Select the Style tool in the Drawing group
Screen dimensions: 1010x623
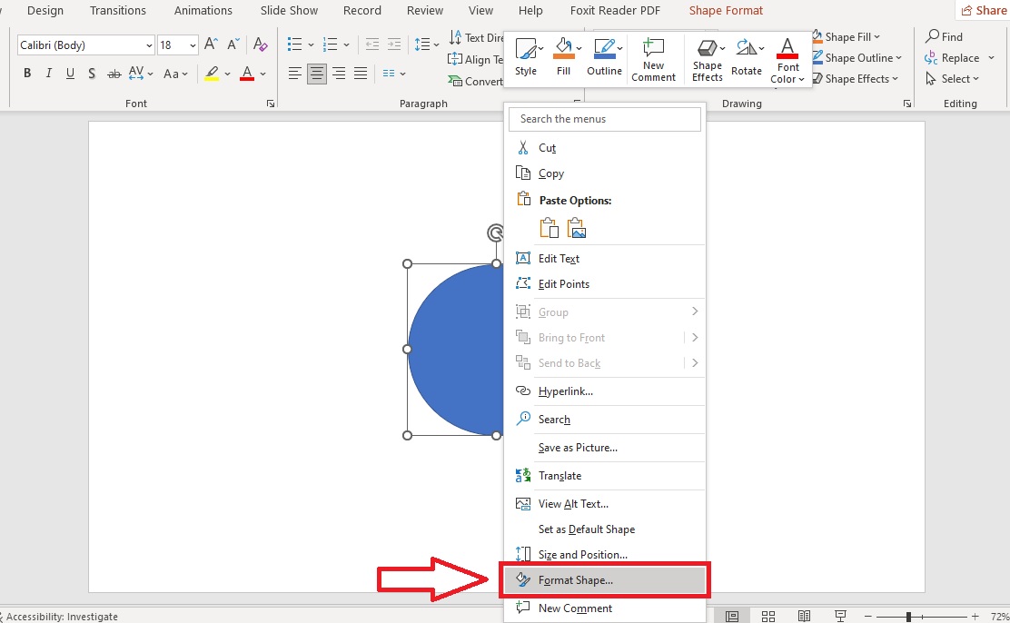point(527,56)
